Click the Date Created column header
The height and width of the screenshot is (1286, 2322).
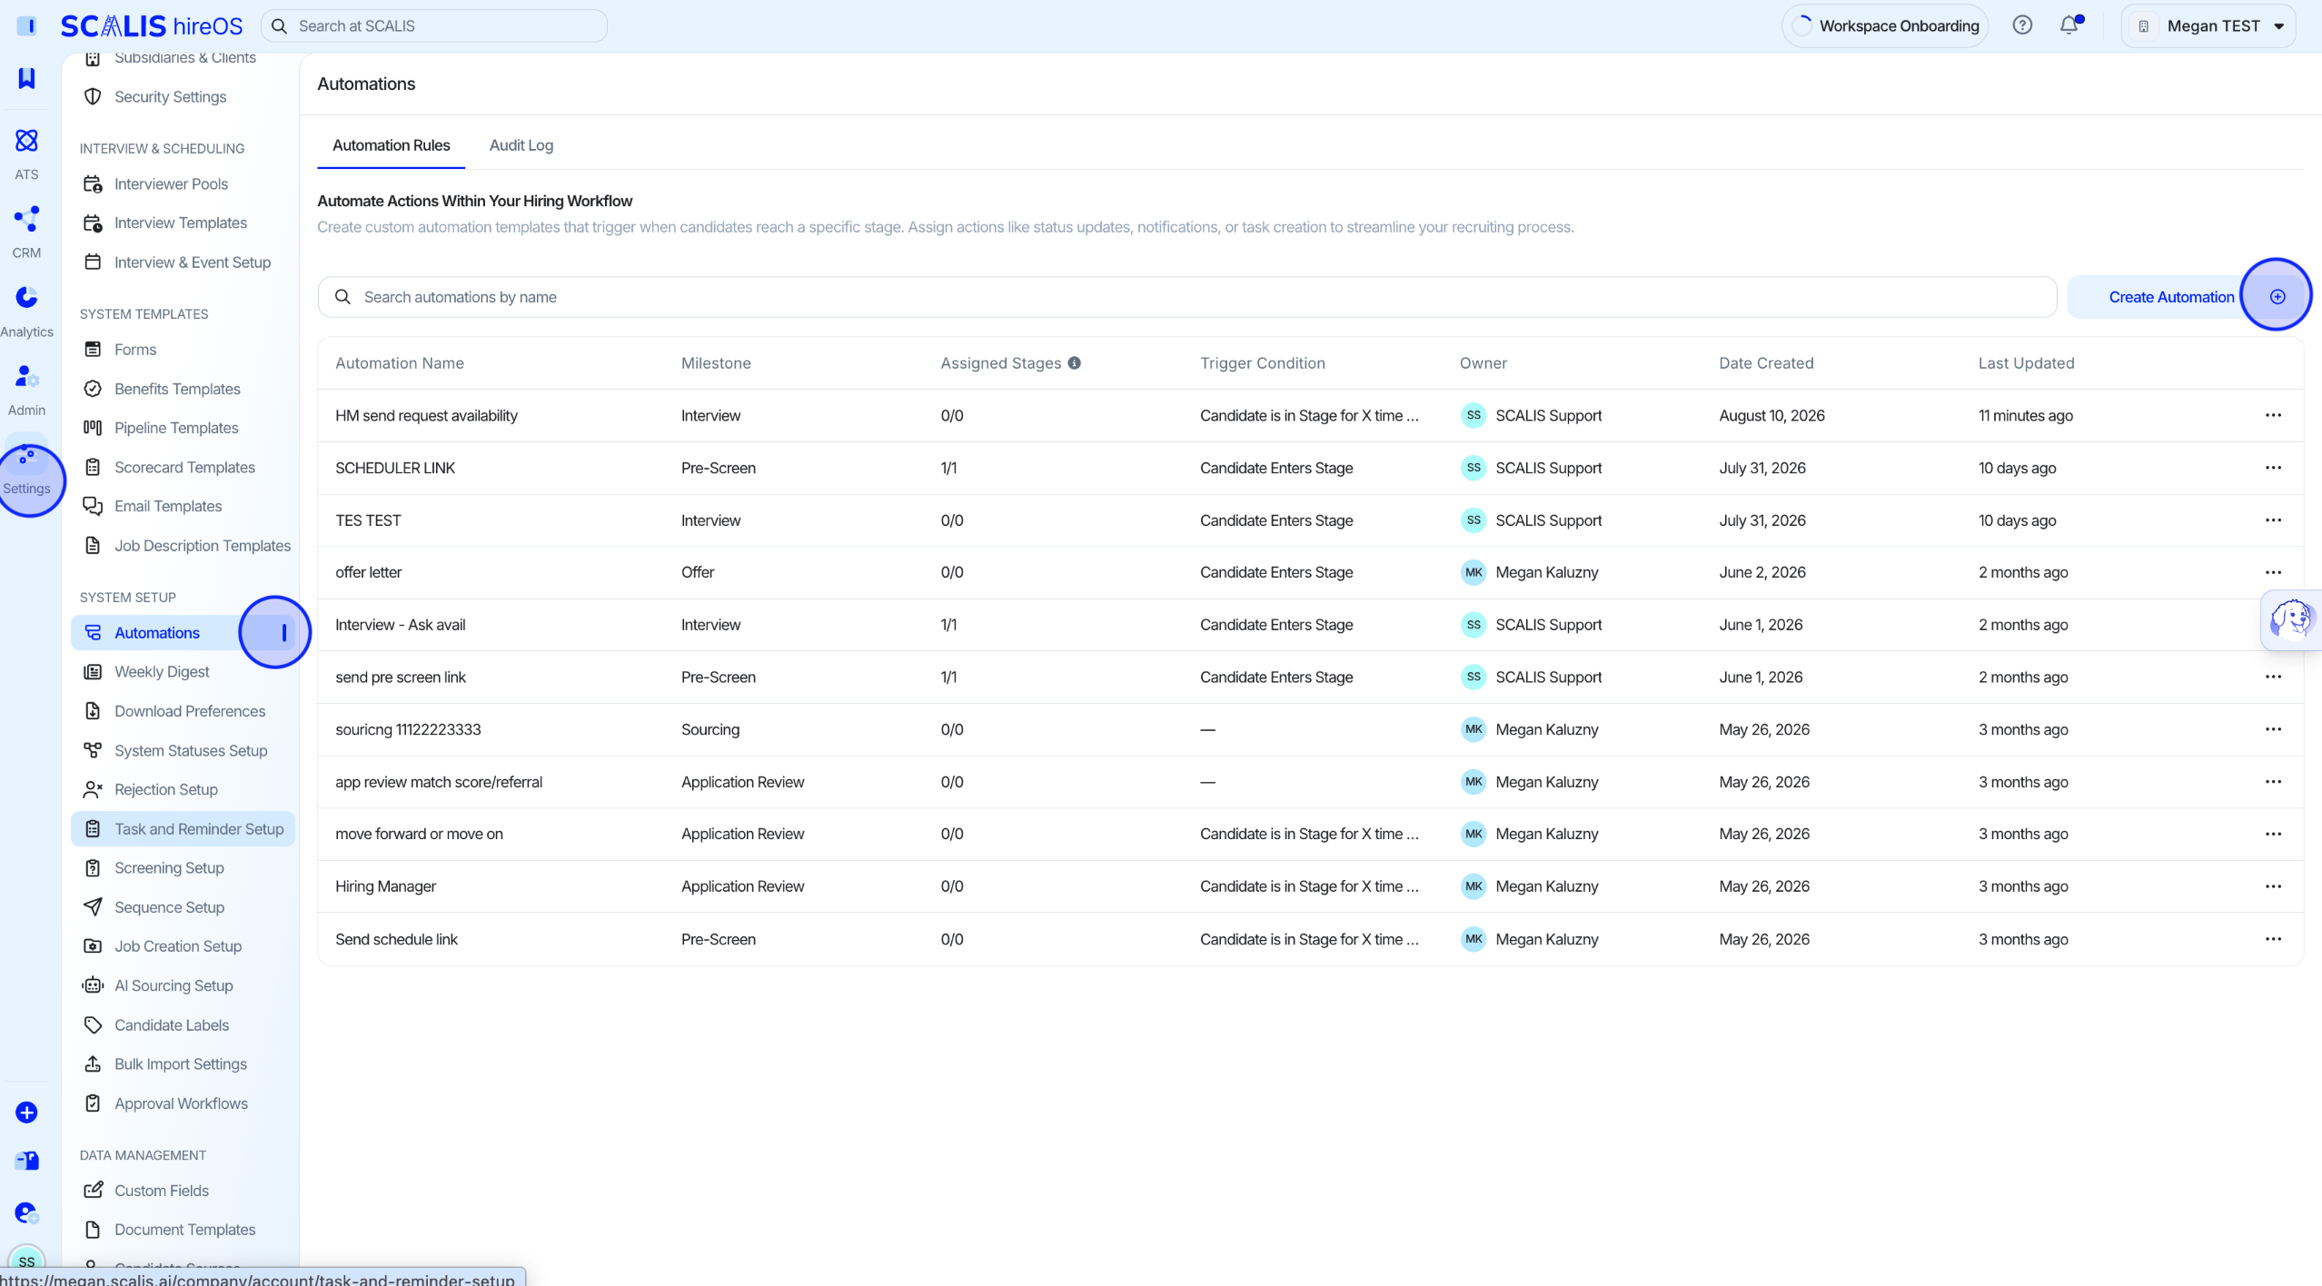pos(1766,363)
